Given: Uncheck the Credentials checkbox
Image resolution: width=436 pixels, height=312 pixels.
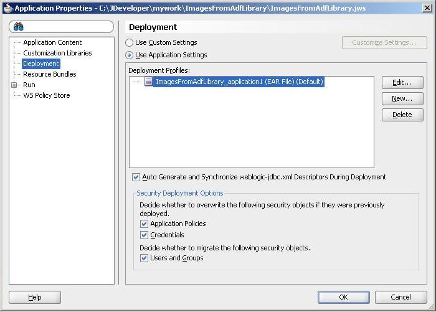Looking at the screenshot, I should pyautogui.click(x=144, y=235).
